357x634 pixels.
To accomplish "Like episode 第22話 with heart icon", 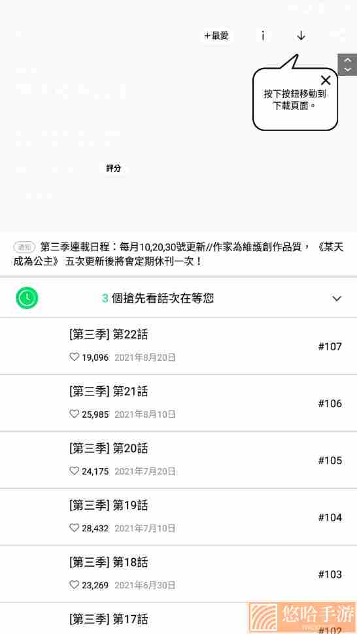I will (74, 357).
